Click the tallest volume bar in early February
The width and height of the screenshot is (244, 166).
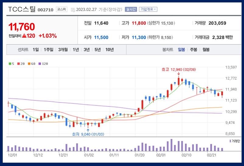(171, 145)
